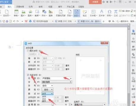Open New (新建) in right sidebar
The height and width of the screenshot is (106, 136).
(133, 32)
